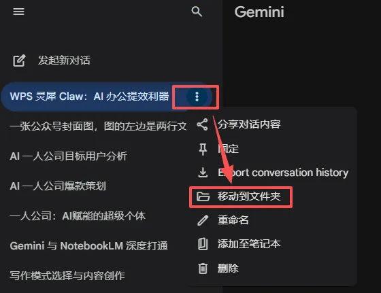Click the new conversation compose icon
Screen dimensions: 381x293
[x=19, y=61]
